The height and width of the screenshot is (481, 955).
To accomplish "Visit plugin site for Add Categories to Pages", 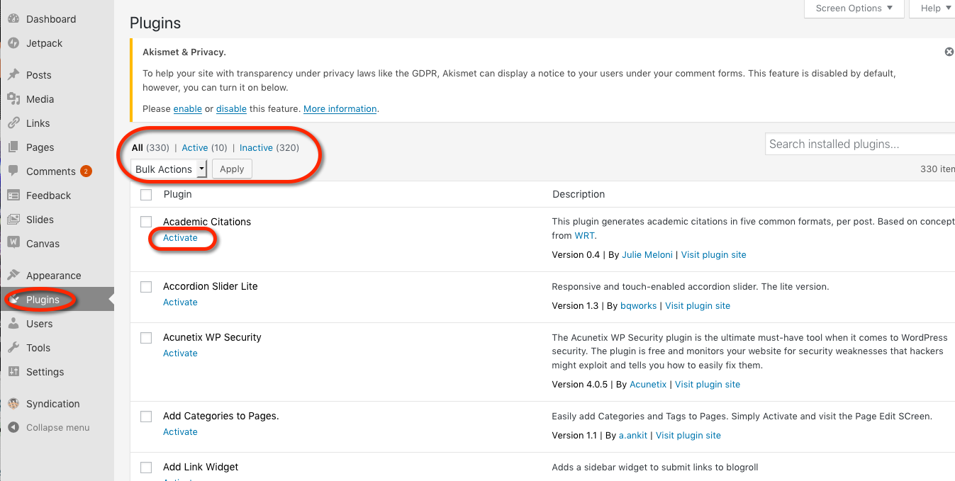I will tap(688, 436).
